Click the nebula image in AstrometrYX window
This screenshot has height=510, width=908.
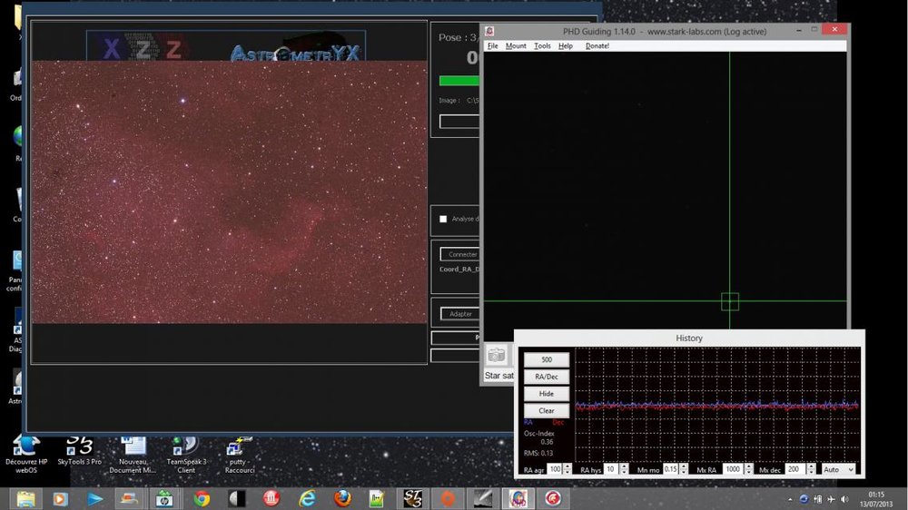coord(230,191)
